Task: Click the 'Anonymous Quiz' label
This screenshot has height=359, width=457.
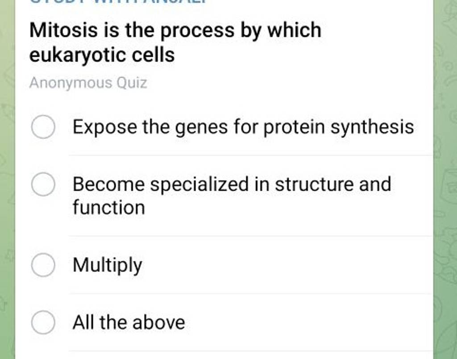Action: pos(87,82)
